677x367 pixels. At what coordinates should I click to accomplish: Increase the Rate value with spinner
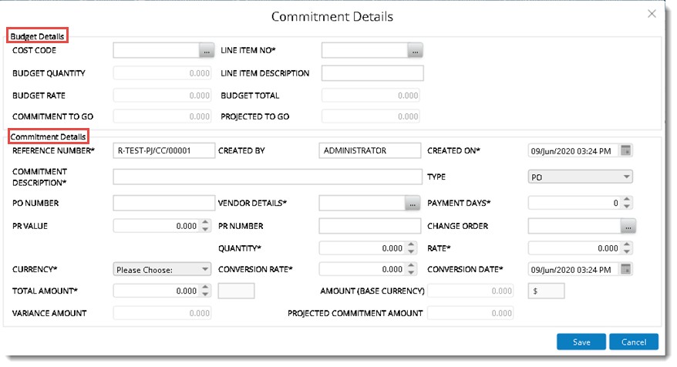[627, 245]
